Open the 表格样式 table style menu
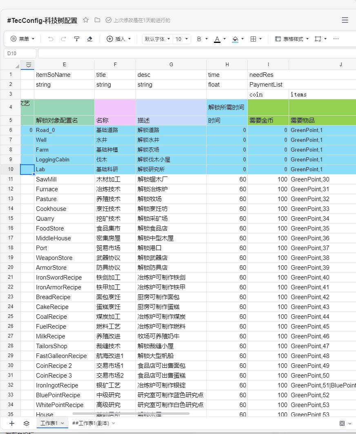The height and width of the screenshot is (434, 356). [292, 39]
